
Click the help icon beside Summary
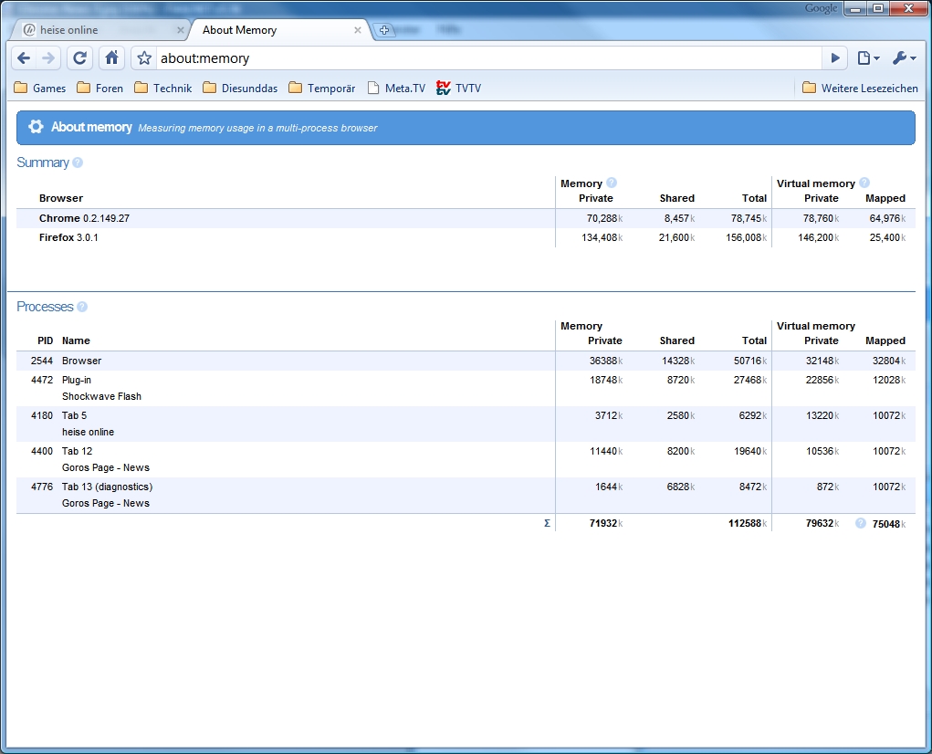(x=78, y=162)
